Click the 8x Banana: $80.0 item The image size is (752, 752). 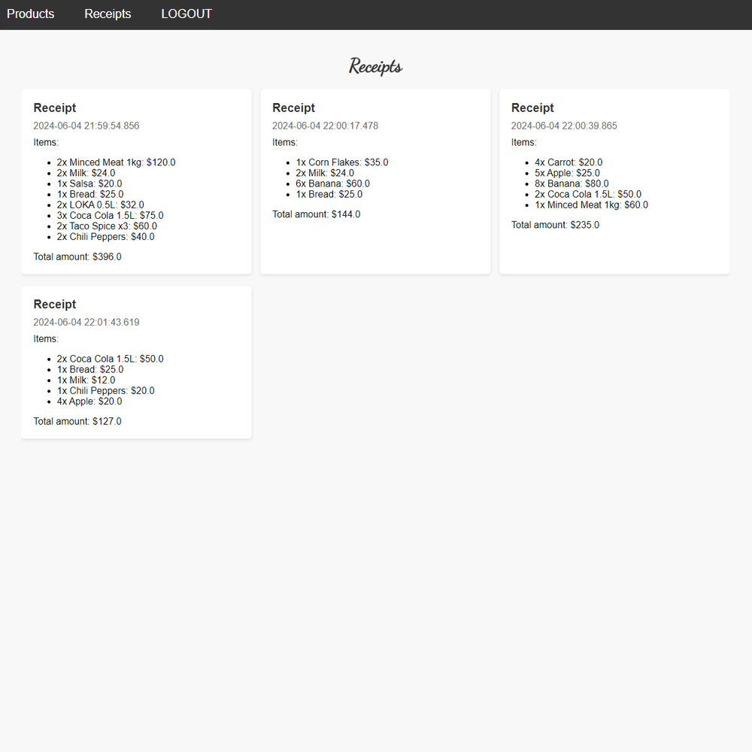tap(572, 183)
